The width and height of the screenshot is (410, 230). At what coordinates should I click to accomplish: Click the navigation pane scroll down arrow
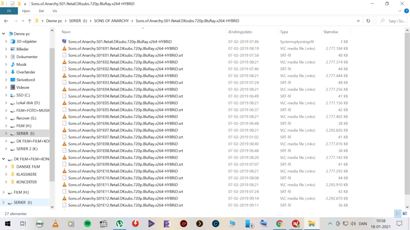coord(52,207)
